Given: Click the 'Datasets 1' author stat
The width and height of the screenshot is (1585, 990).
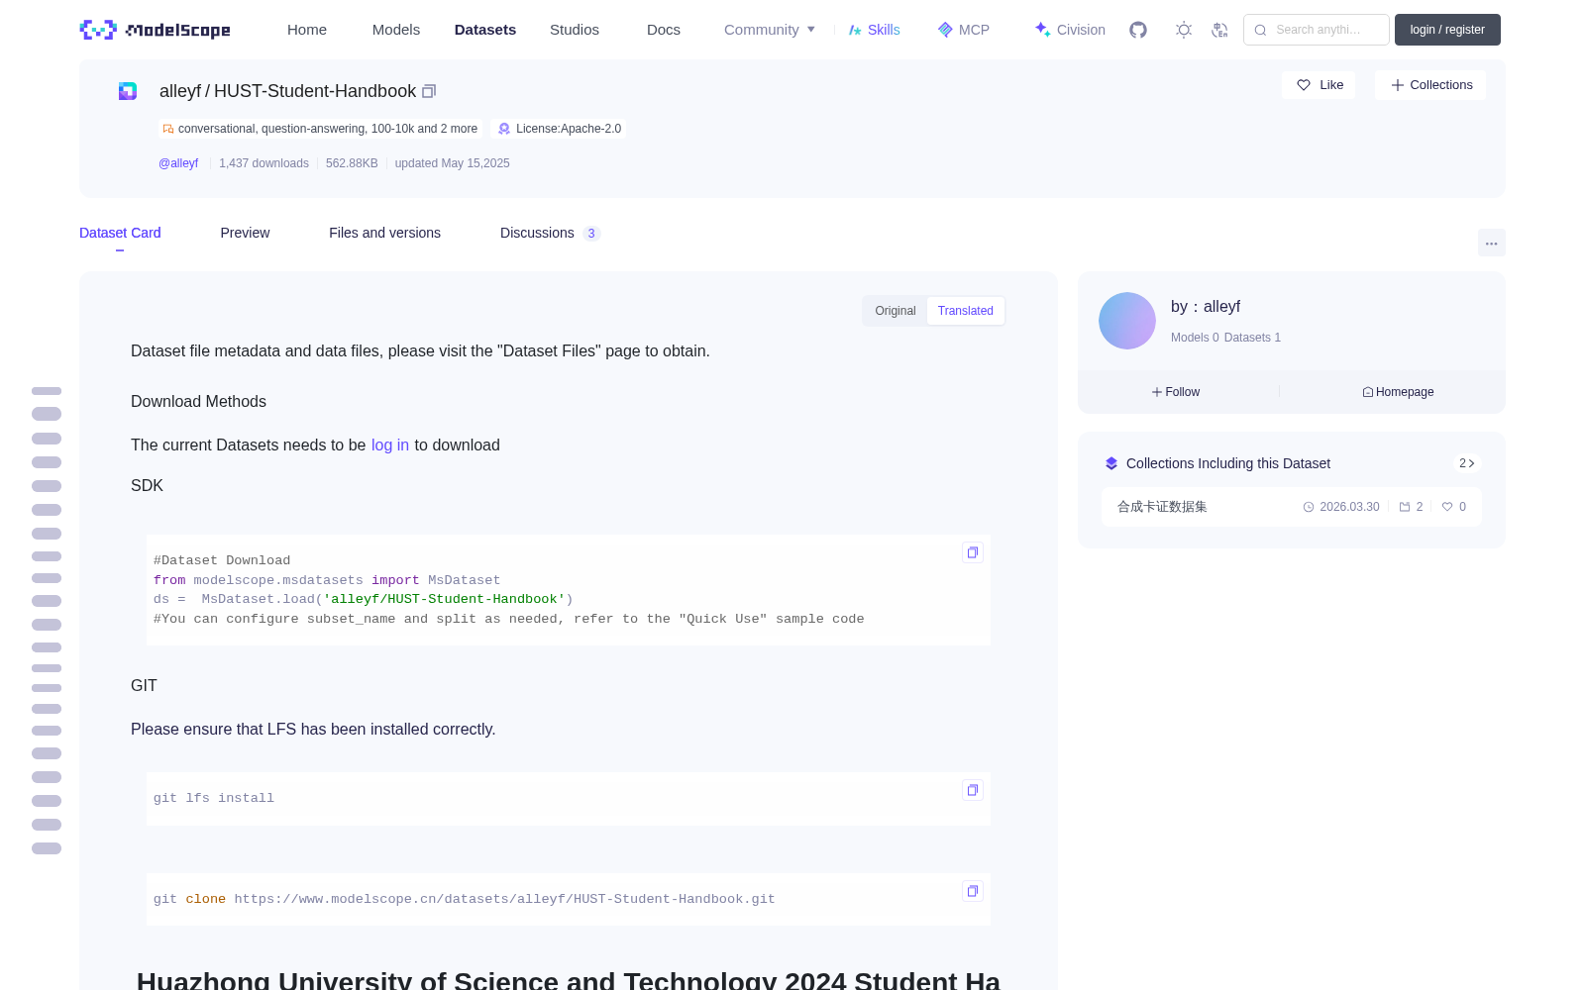Looking at the screenshot, I should 1252,338.
